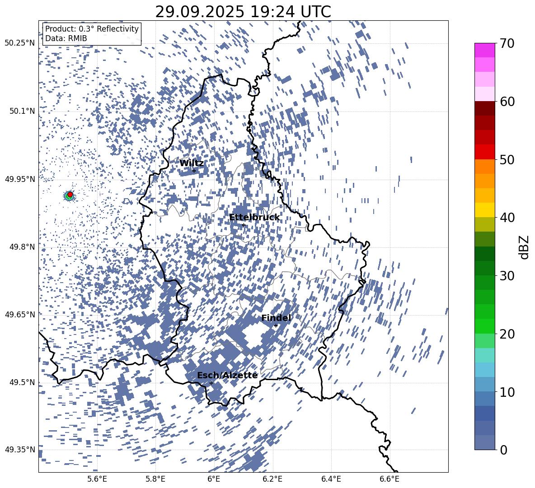Screen dimensions: 535x488
Task: Click the colorbar tick label 40
Action: coord(507,218)
